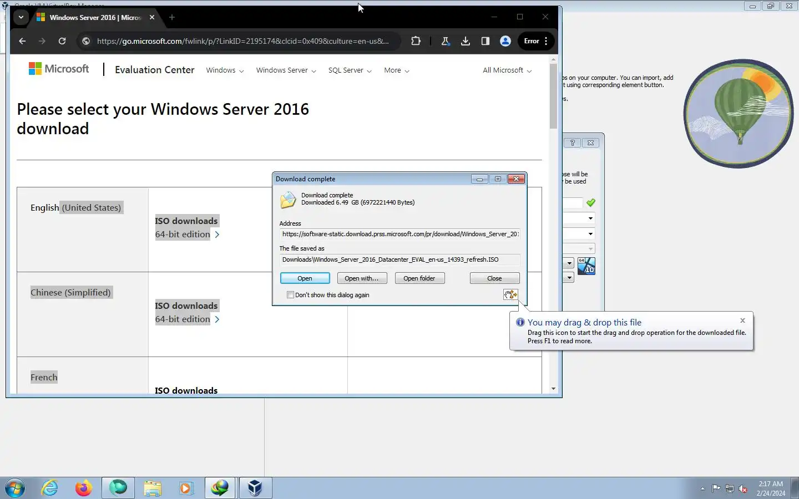This screenshot has width=799, height=499.
Task: Dismiss the drag & drop tooltip balloon
Action: click(742, 320)
